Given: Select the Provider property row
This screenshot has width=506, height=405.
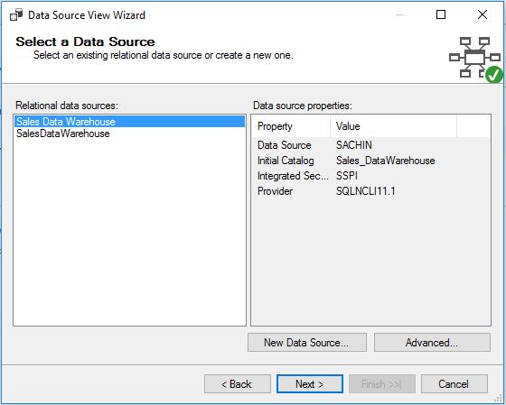Looking at the screenshot, I should pos(371,191).
